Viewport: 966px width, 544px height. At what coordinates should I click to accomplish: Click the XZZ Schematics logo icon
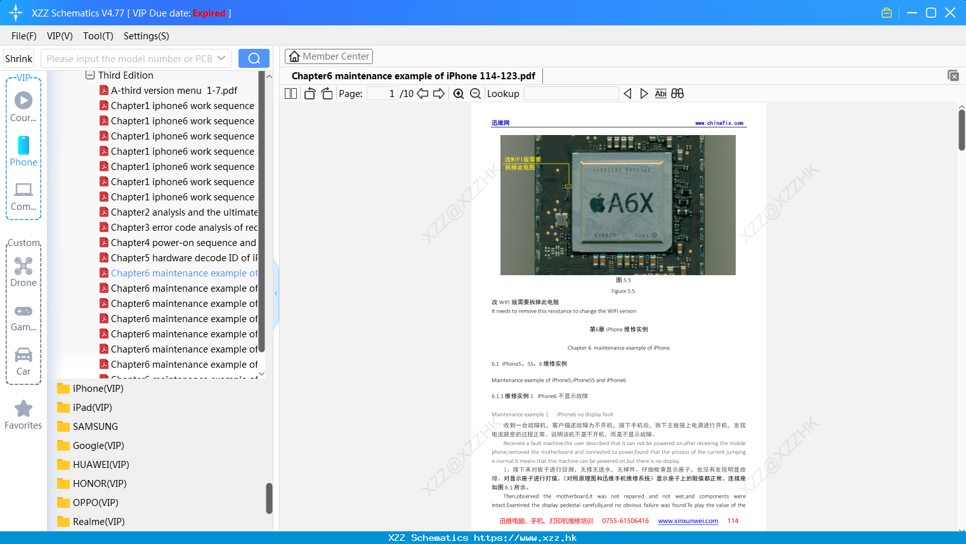(16, 13)
